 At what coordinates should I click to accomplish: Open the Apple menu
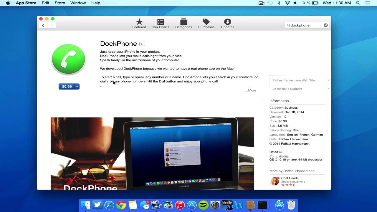[8, 3]
